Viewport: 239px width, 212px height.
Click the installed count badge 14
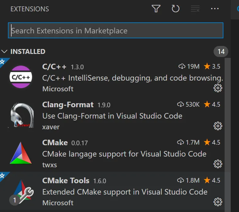pos(221,51)
